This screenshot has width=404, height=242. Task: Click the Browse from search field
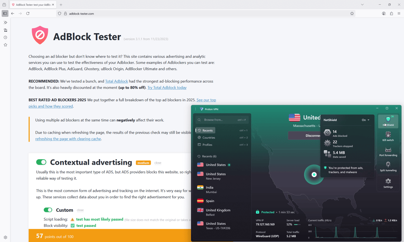222,120
